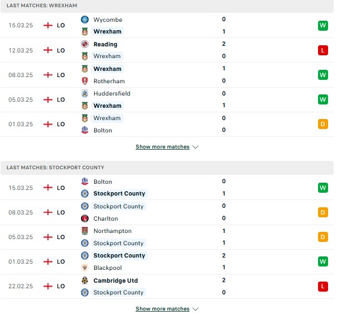Click the Charlton club crest icon

tap(85, 218)
